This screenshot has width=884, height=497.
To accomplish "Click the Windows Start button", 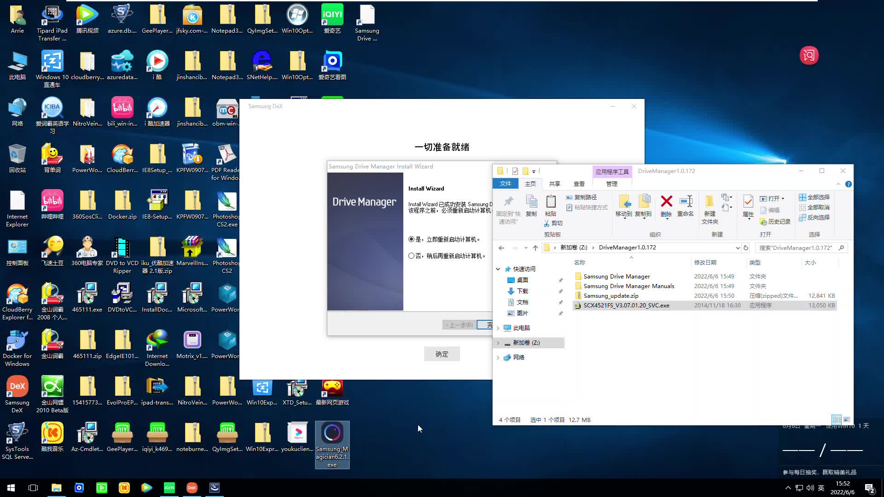I will pos(11,488).
